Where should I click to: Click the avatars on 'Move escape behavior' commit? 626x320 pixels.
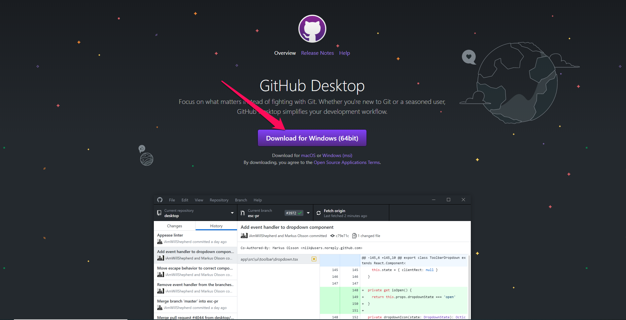click(x=160, y=274)
